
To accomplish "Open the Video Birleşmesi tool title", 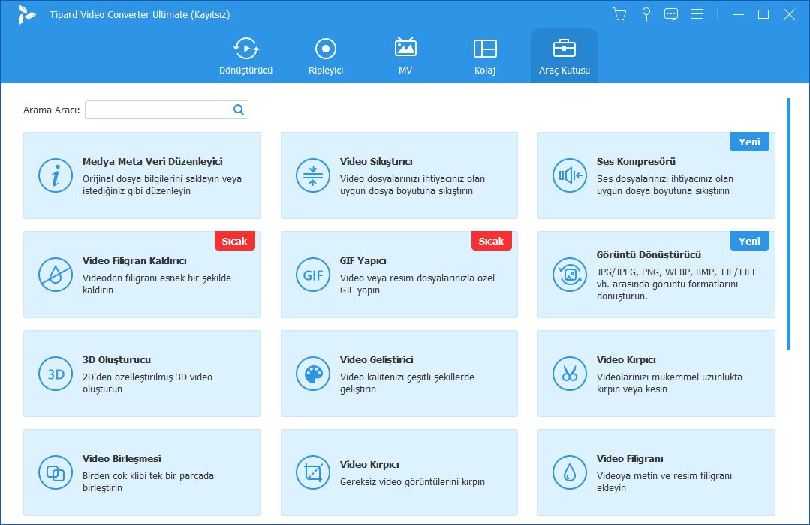I will (122, 458).
